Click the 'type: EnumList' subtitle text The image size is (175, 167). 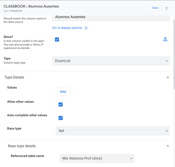[x=13, y=11]
